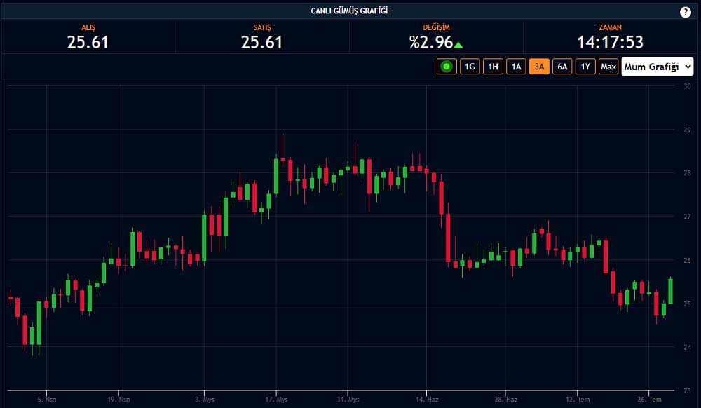The height and width of the screenshot is (408, 701).
Task: Select the 1H weekly range
Action: coord(493,67)
